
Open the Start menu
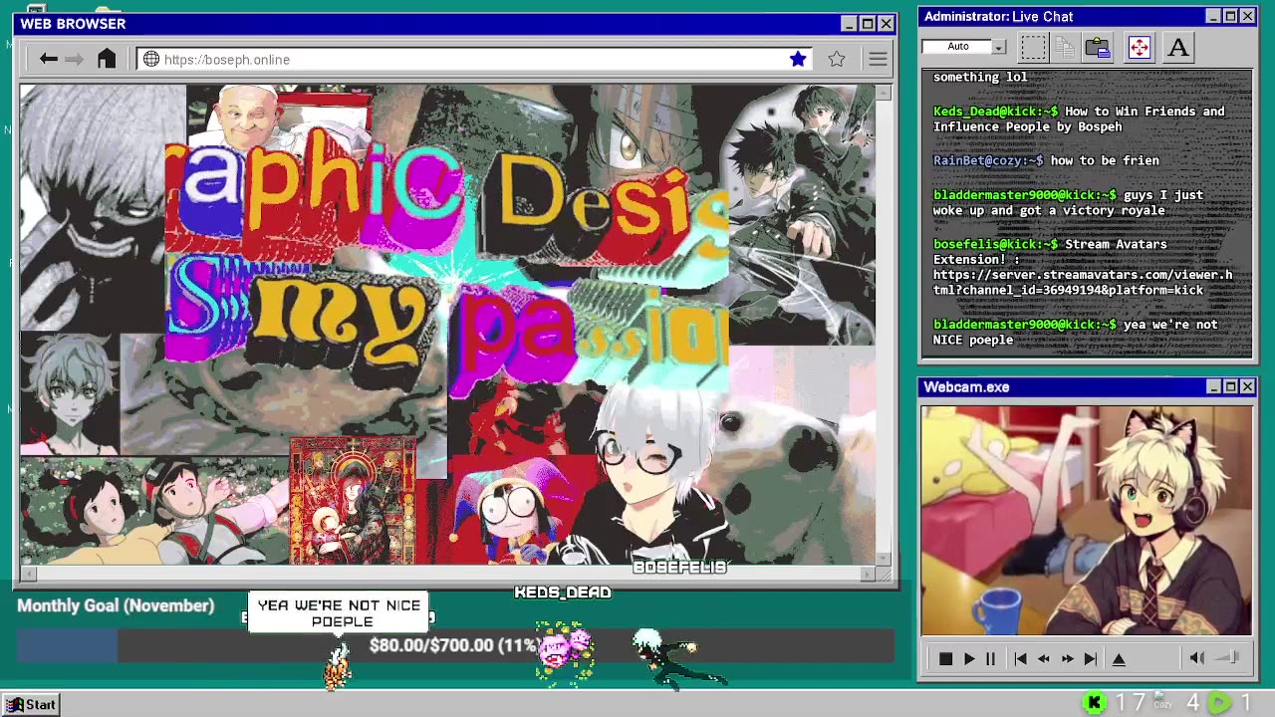pos(32,705)
